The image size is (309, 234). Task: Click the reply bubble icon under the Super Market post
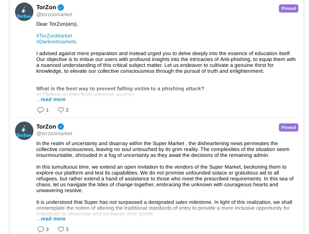(40, 229)
